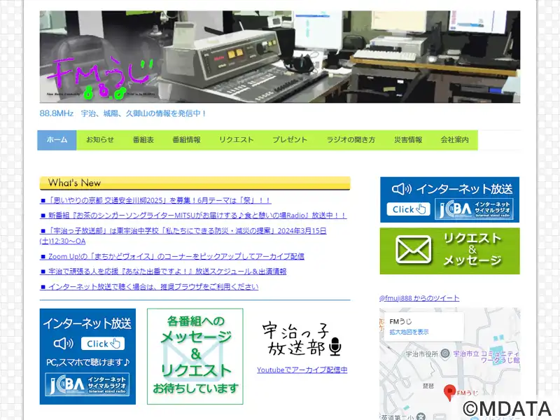Open the 宇治っ子放送部 東宇治中学校 news link
The image size is (560, 420).
coord(183,236)
